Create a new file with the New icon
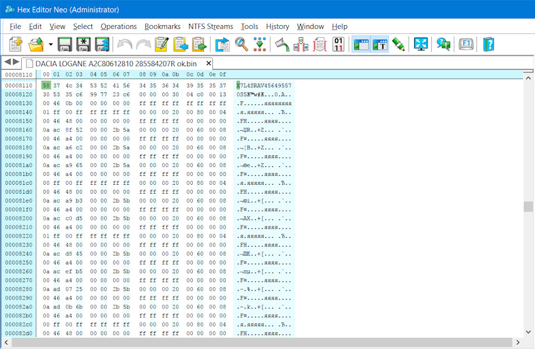Screen dimensions: 535x349 click(16, 45)
